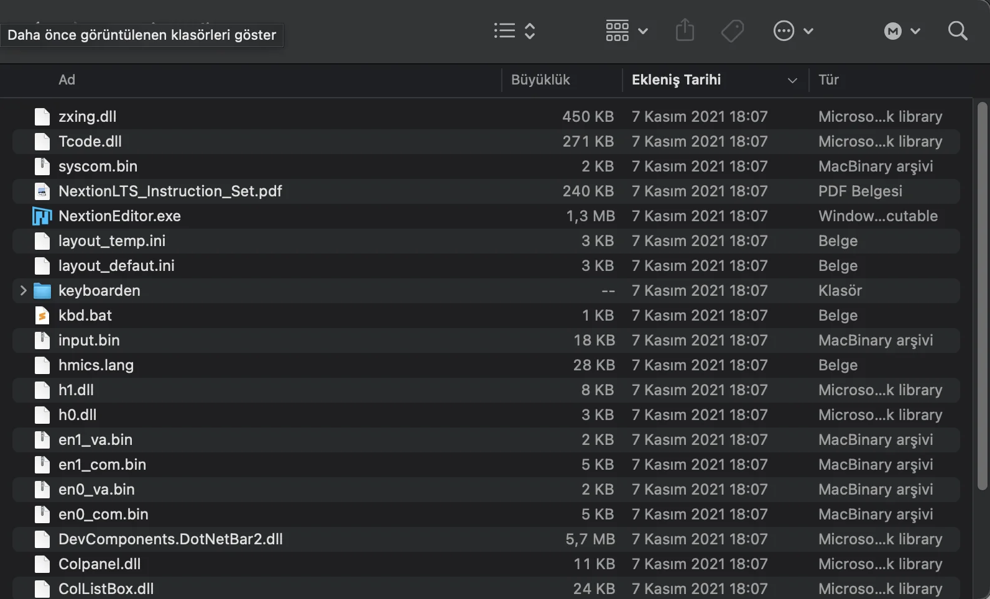Click the 8 KB size value

[597, 390]
